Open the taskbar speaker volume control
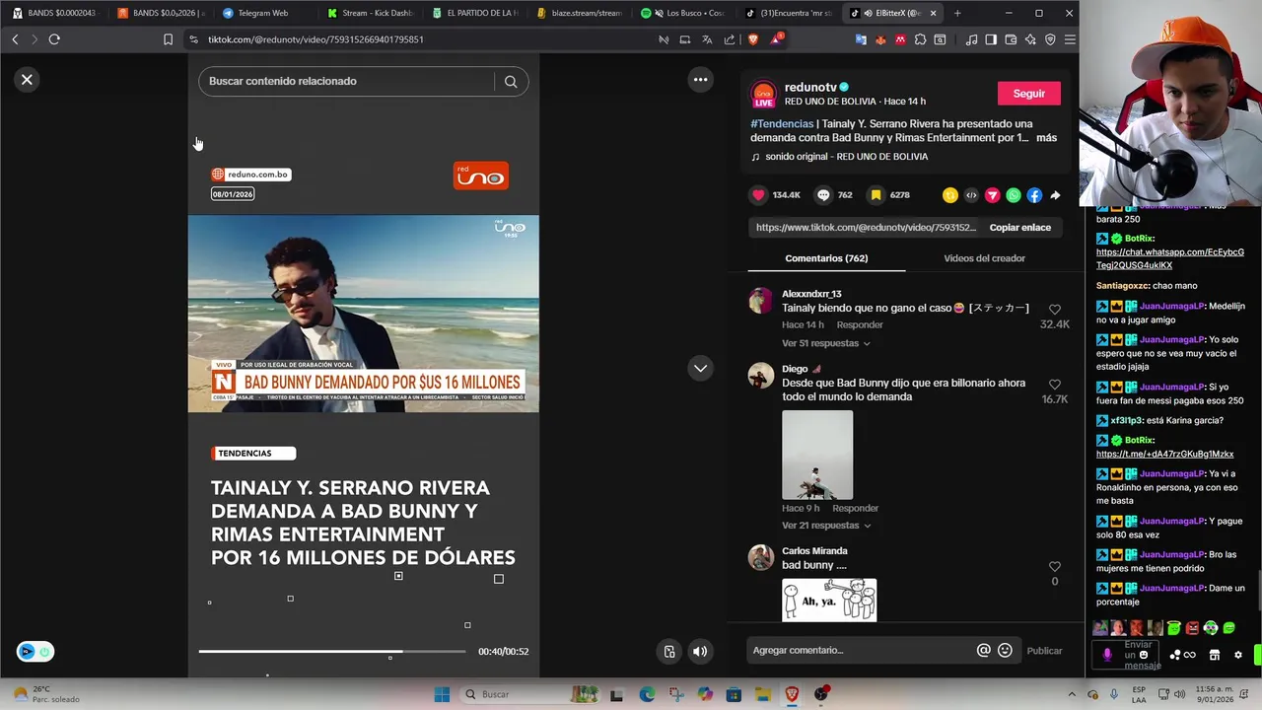The image size is (1262, 710). [x=1181, y=694]
